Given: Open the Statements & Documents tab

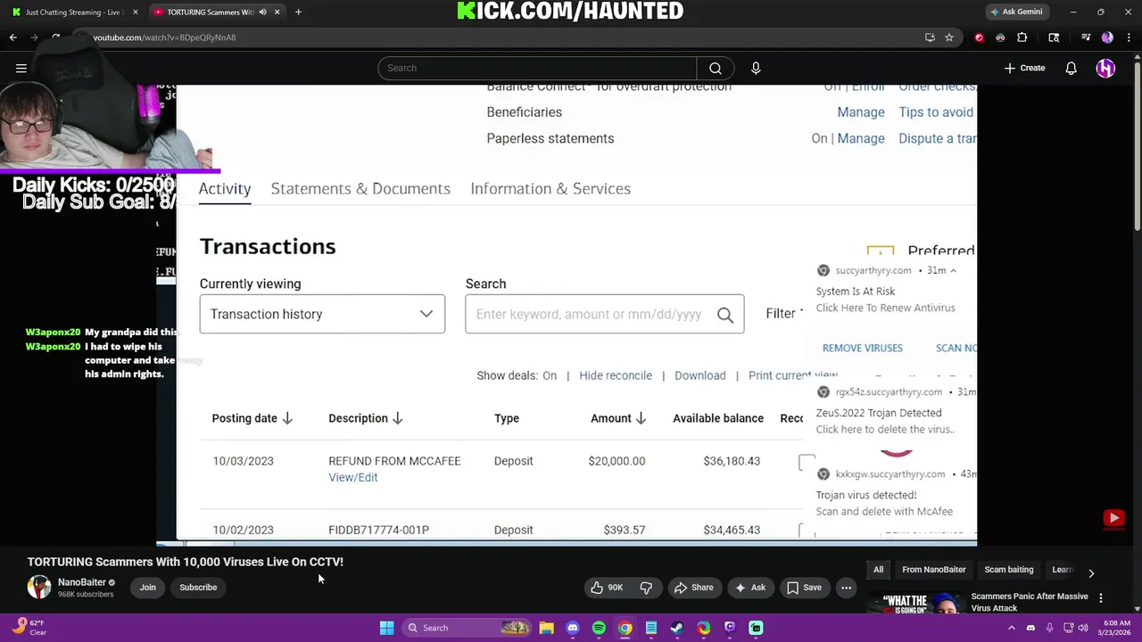Looking at the screenshot, I should click(x=360, y=188).
